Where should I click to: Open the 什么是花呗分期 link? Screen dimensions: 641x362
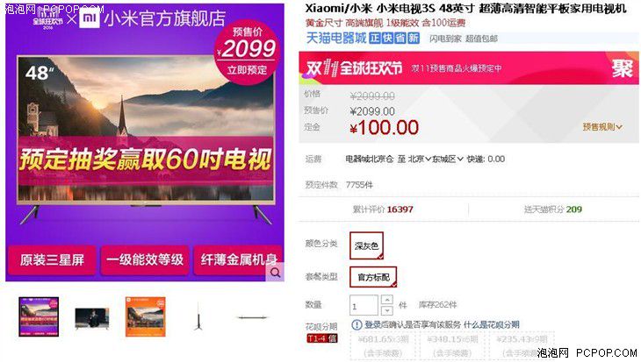pyautogui.click(x=492, y=325)
